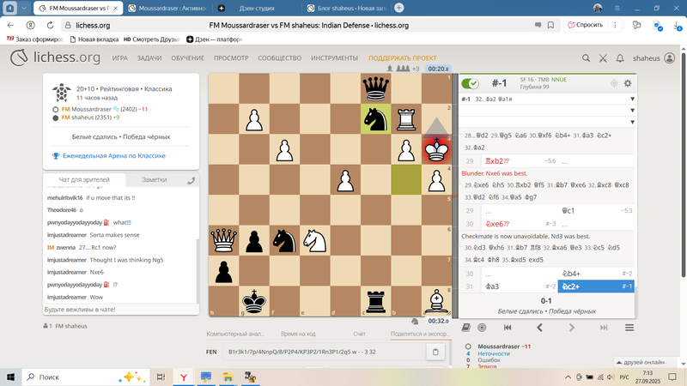This screenshot has width=687, height=386.
Task: Expand the first engine line with Ka2 Qa1#
Action: [x=632, y=99]
